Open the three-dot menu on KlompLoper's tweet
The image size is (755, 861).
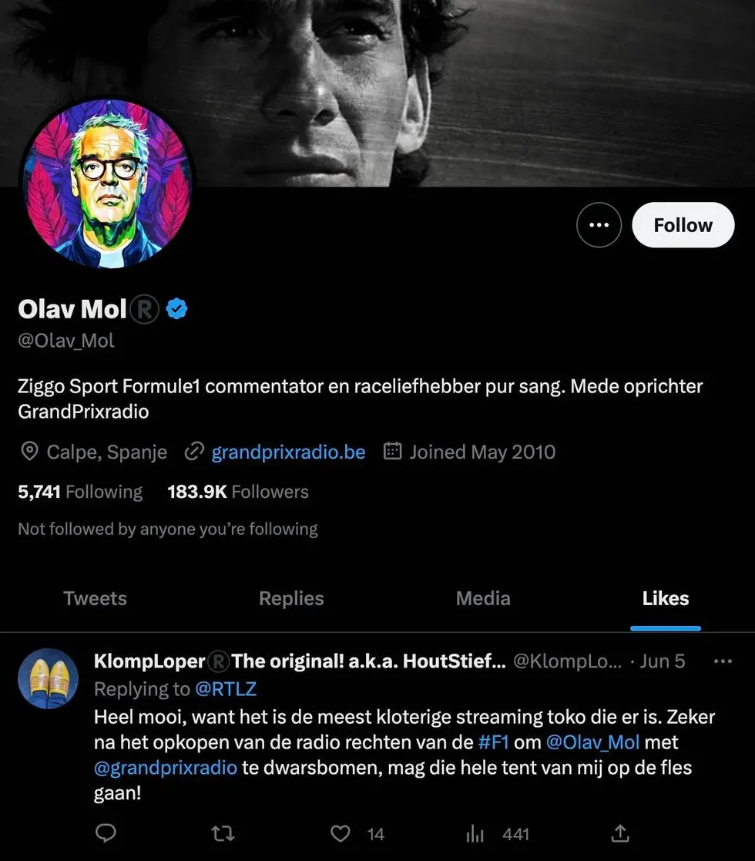pyautogui.click(x=723, y=661)
